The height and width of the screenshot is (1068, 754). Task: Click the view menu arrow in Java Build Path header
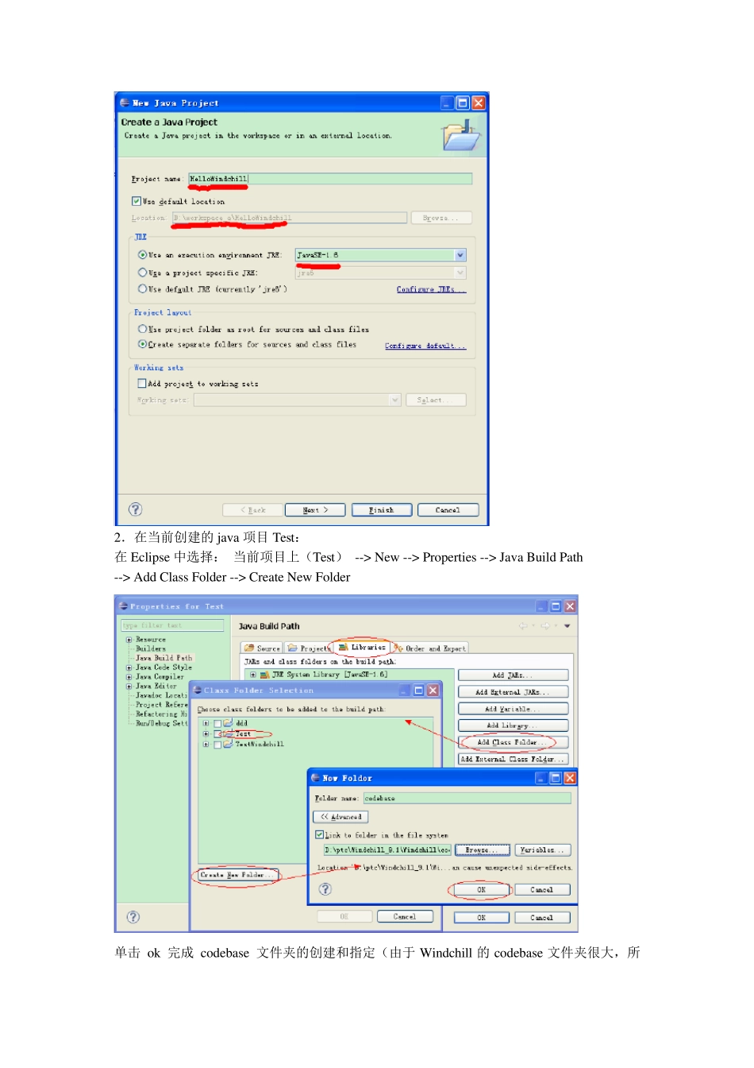coord(567,626)
